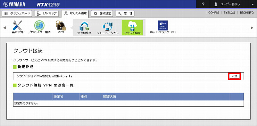
Task: Click the 設定がありません。 table row
Action: pyautogui.click(x=128, y=103)
